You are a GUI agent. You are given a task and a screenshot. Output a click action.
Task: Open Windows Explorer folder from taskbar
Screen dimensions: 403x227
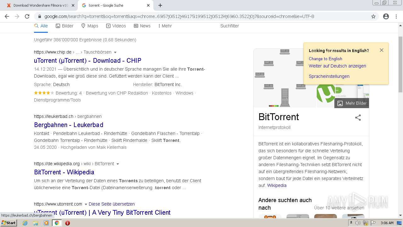click(x=36, y=223)
